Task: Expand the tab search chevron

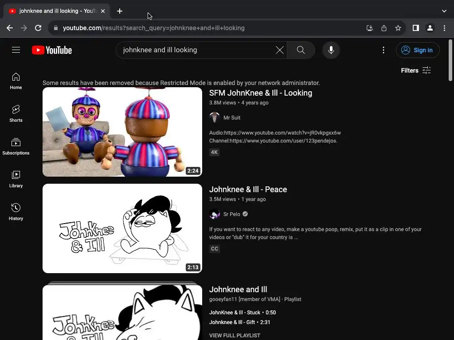Action: coord(444,11)
